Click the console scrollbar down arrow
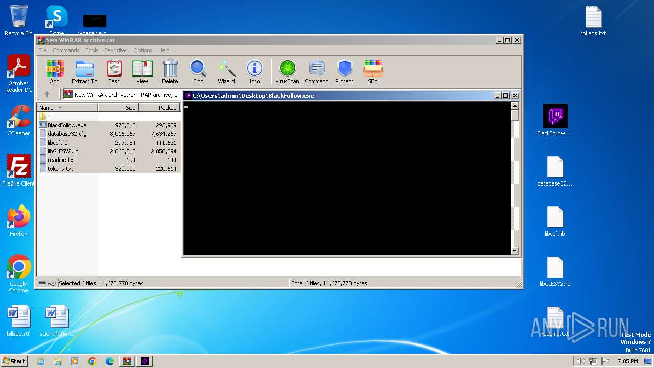This screenshot has width=654, height=368. point(515,250)
